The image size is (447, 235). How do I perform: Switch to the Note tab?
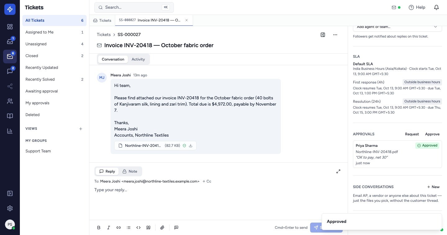[x=130, y=171]
